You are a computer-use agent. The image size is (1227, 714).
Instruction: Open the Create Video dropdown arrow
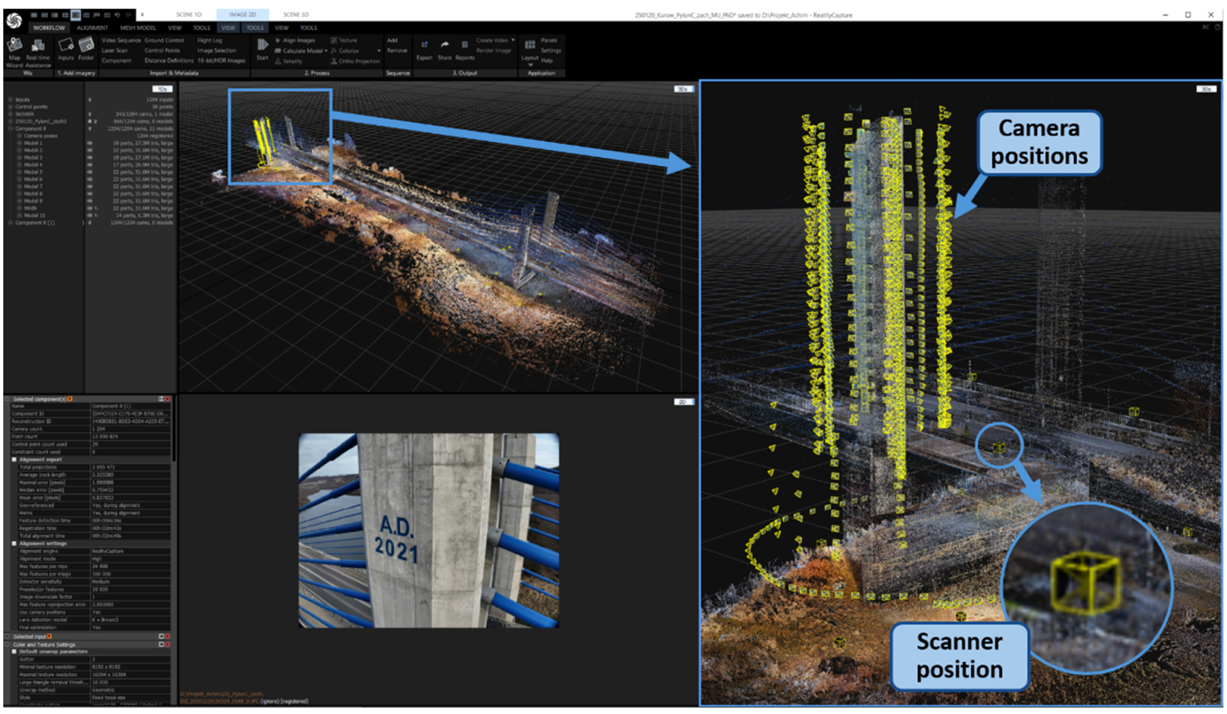coord(513,40)
